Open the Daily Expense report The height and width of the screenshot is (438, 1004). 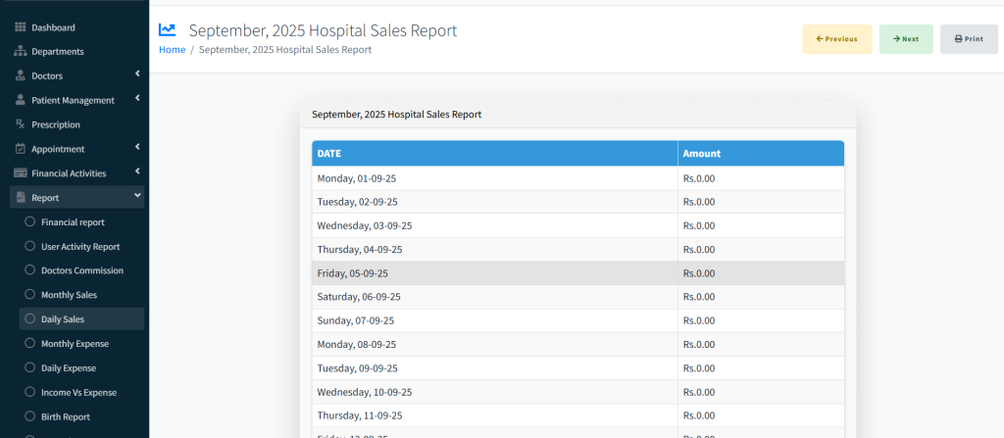(x=68, y=368)
